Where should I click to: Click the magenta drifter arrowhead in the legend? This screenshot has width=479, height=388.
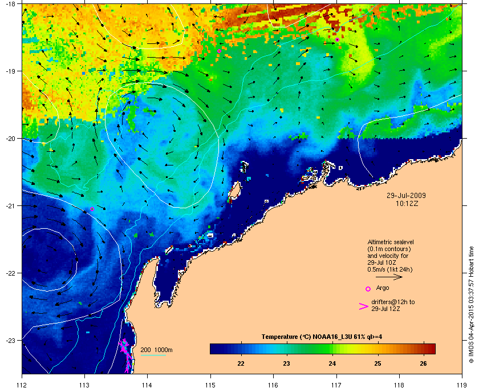tap(364, 306)
